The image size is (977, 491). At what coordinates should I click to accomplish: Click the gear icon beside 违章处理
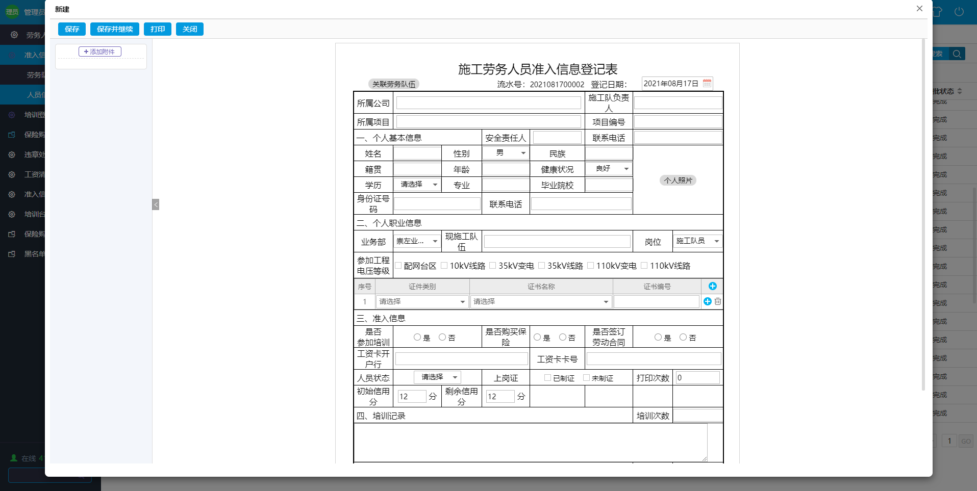point(11,154)
